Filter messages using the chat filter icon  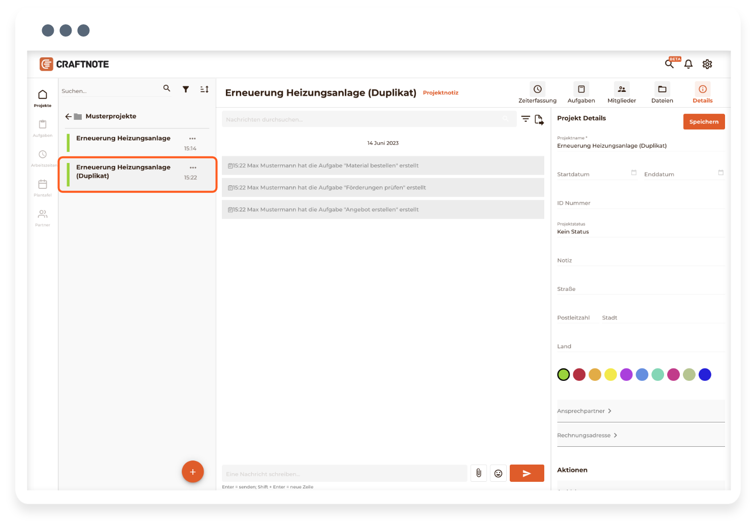[x=525, y=119]
